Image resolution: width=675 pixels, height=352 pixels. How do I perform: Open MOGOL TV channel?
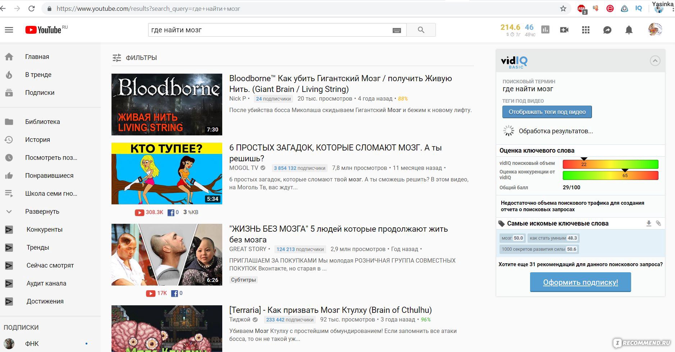coord(244,168)
